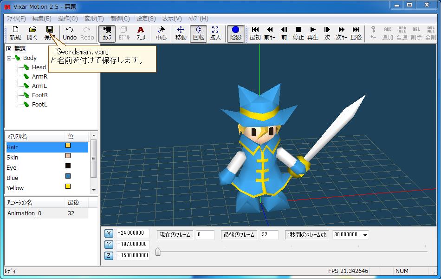
Task: Go to 前キー previous keyframe
Action: pyautogui.click(x=269, y=33)
